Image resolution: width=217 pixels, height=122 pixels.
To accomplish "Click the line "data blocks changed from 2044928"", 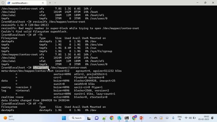I will click(35, 100).
